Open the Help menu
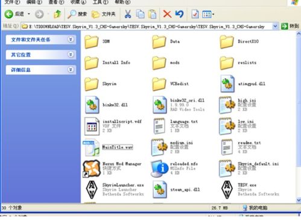The height and width of the screenshot is (220, 301). click(122, 2)
